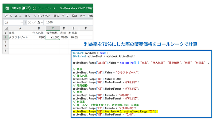Screen dimensions: 215x121
Task: Open the ホーム ribbon tab
Action: [x=18, y=16]
